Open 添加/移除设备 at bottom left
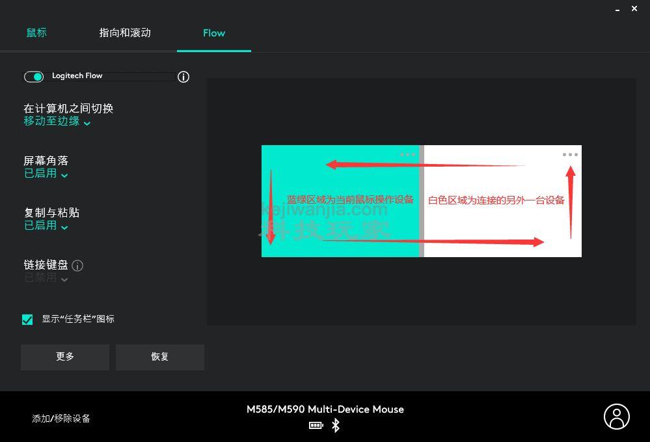650x442 pixels. (x=60, y=419)
